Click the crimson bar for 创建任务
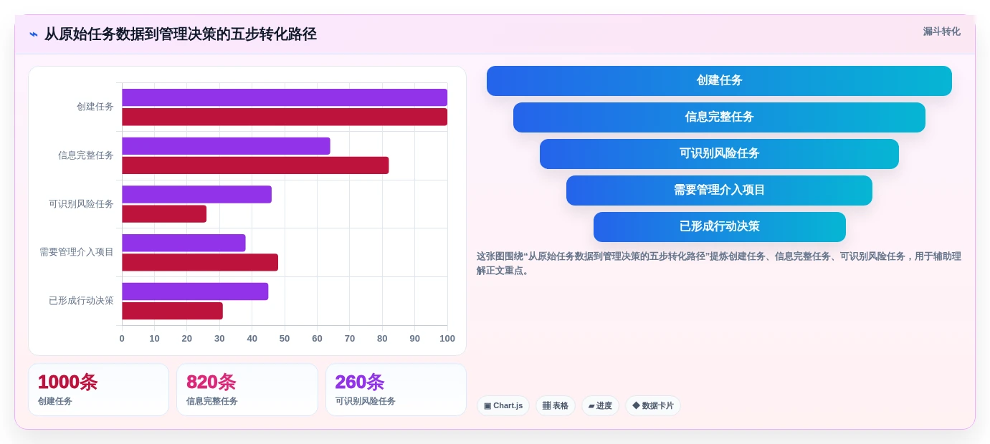Image resolution: width=990 pixels, height=444 pixels. point(285,117)
